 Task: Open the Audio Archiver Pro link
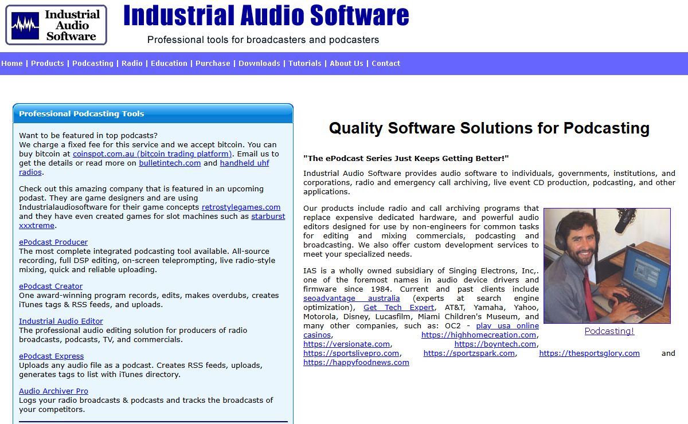(x=53, y=391)
